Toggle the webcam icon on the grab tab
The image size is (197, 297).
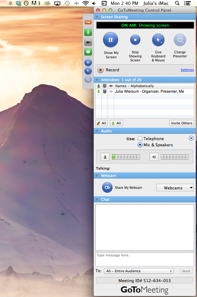click(88, 42)
